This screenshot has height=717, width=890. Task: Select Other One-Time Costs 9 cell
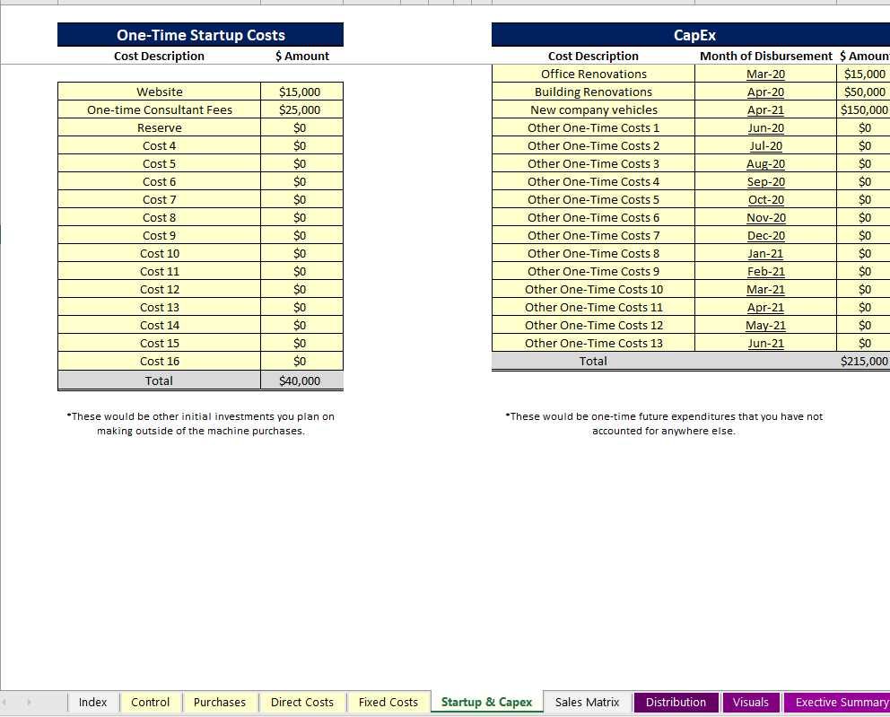tap(593, 271)
